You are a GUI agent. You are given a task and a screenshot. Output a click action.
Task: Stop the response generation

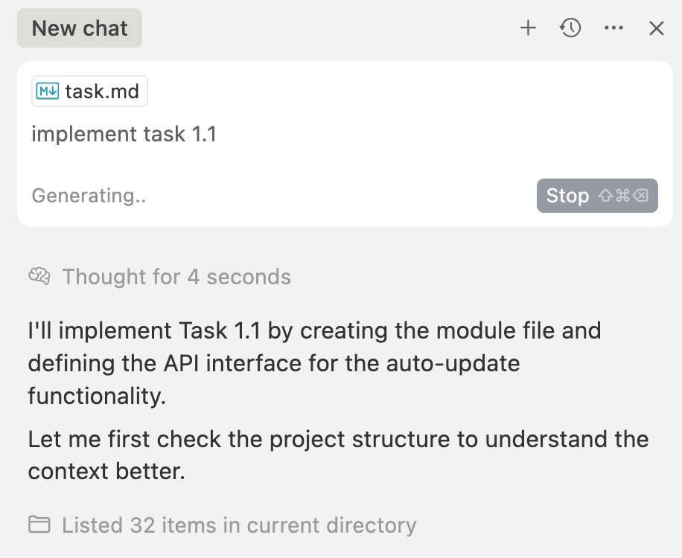click(x=568, y=196)
